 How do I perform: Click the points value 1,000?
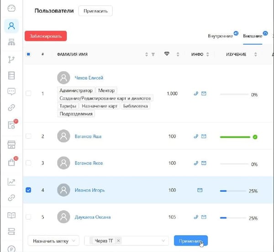(172, 94)
